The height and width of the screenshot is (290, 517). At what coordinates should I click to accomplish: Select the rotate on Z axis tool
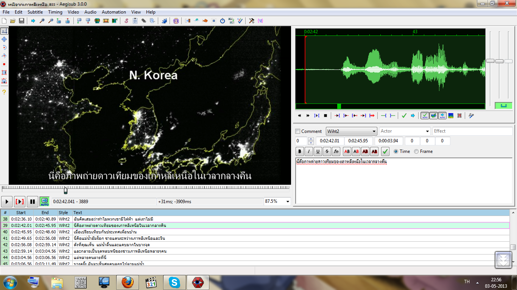(4, 48)
